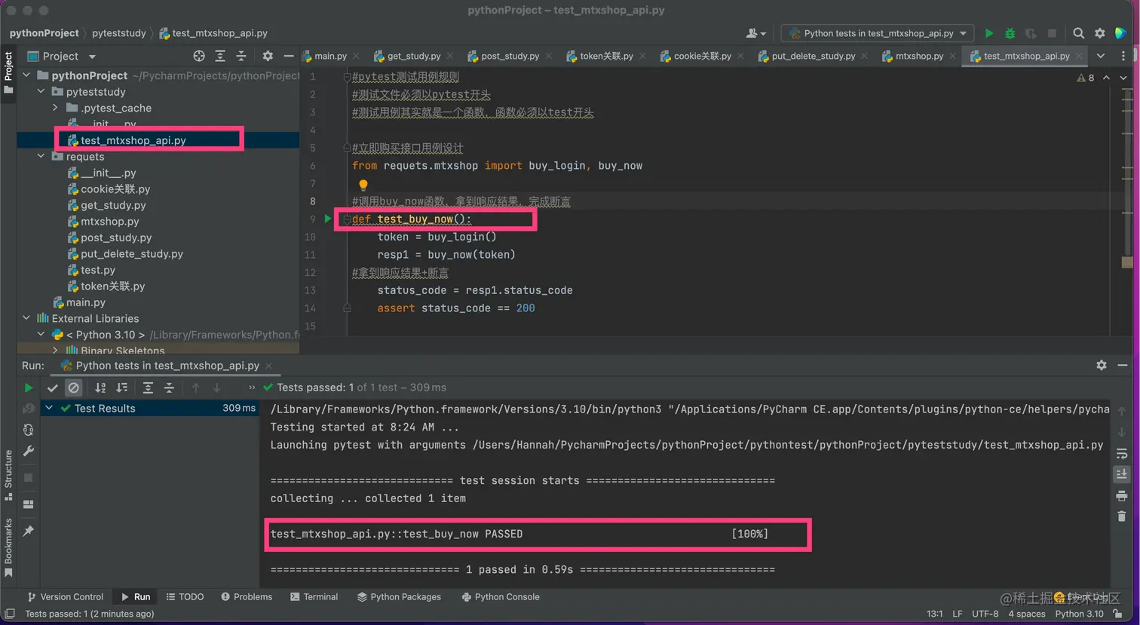Click the green Run button in top toolbar
This screenshot has height=625, width=1140.
pos(988,33)
